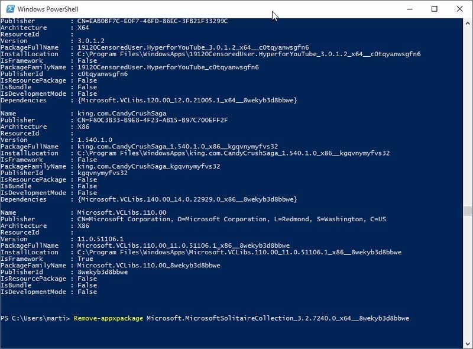Click the PS C:\Users\marti> prompt
Image resolution: width=473 pixels, height=349 pixels.
click(x=35, y=318)
